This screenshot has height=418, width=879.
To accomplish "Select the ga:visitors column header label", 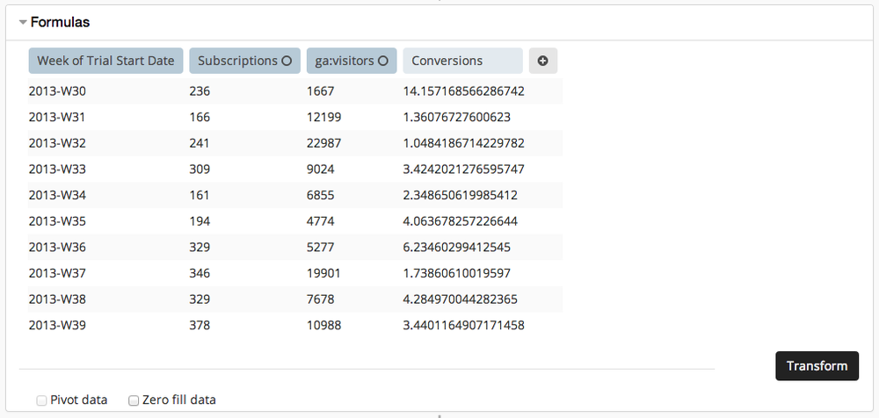I will point(345,61).
